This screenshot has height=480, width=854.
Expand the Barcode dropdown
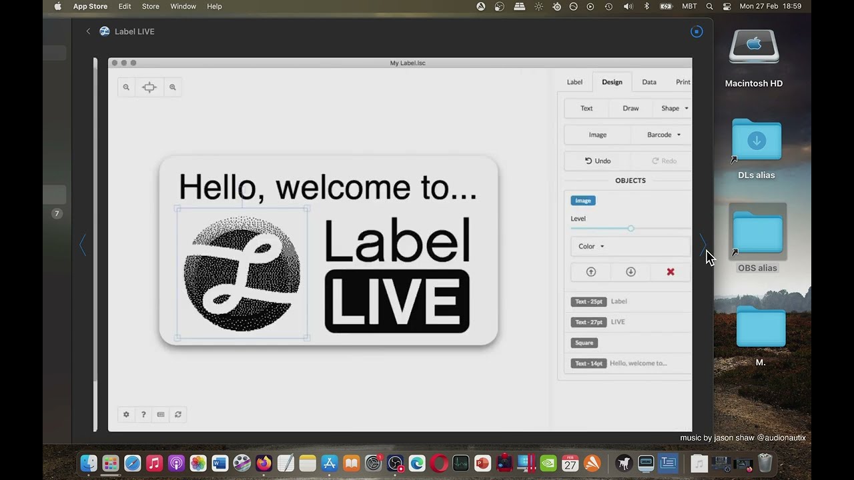point(664,135)
